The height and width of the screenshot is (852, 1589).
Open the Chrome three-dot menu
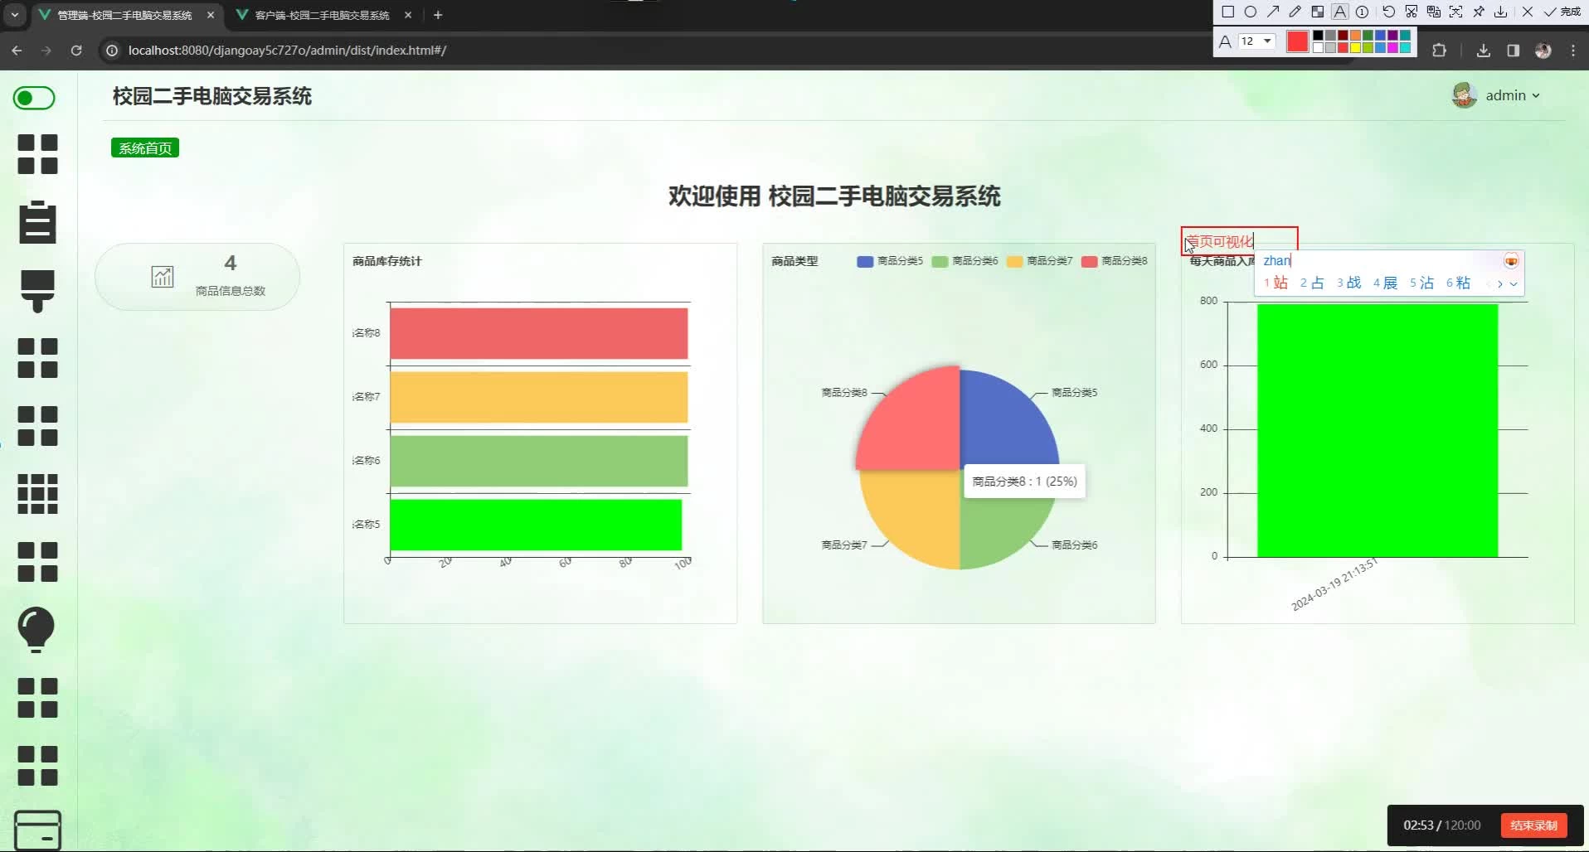coord(1573,51)
